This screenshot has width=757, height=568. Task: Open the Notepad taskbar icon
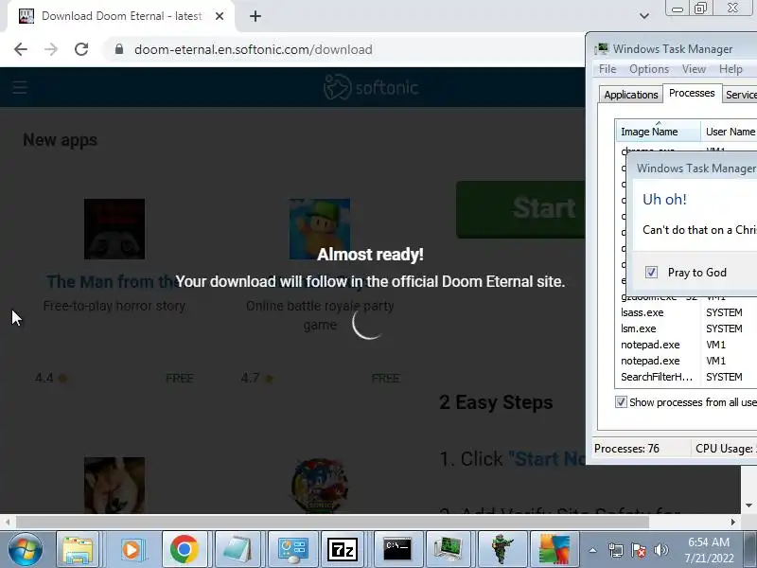[238, 550]
